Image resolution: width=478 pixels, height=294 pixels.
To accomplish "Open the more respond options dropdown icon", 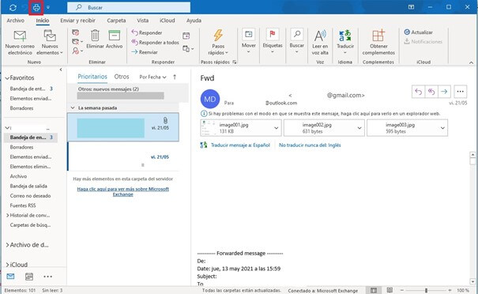I will pyautogui.click(x=188, y=48).
